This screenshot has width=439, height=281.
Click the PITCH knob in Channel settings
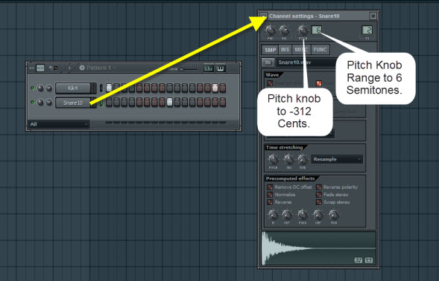(303, 30)
